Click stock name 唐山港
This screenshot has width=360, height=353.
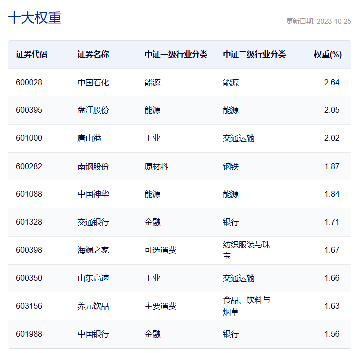click(89, 138)
